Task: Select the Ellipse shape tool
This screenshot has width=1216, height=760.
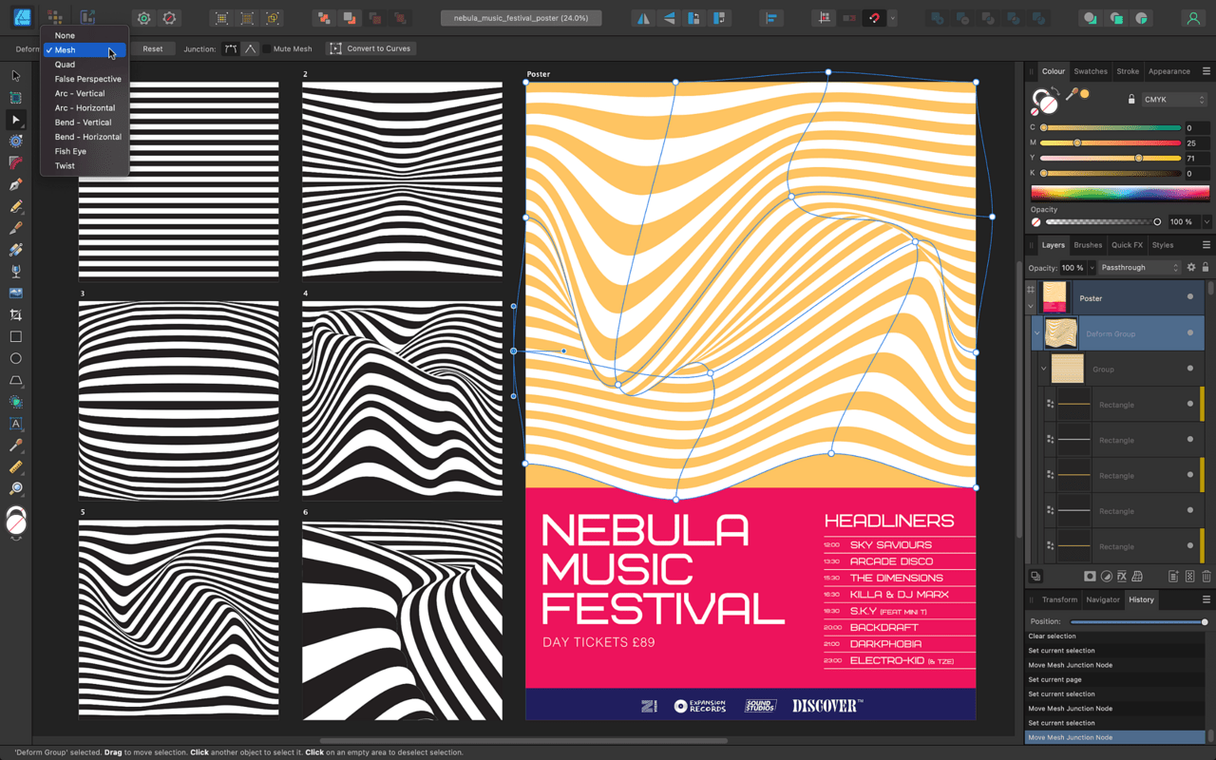Action: pos(15,358)
